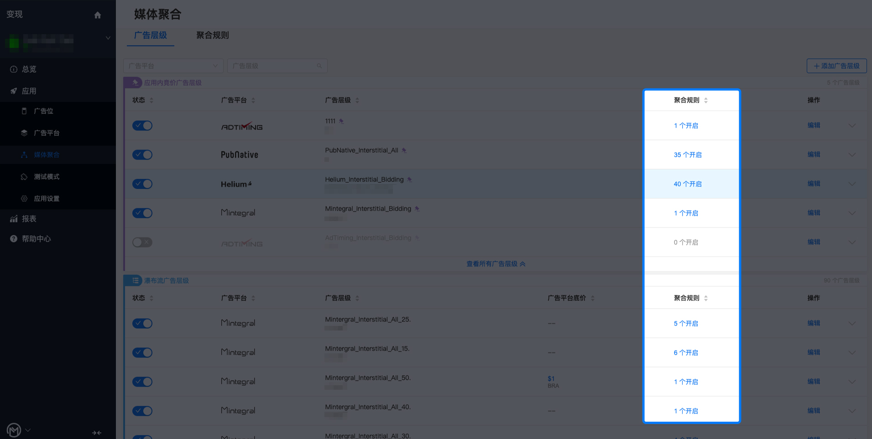Click the collapse sidebar arrows icon
The width and height of the screenshot is (872, 439).
[97, 433]
